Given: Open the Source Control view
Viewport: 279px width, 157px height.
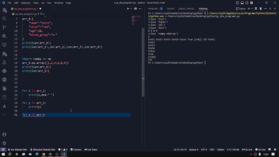Looking at the screenshot, I should (4, 27).
